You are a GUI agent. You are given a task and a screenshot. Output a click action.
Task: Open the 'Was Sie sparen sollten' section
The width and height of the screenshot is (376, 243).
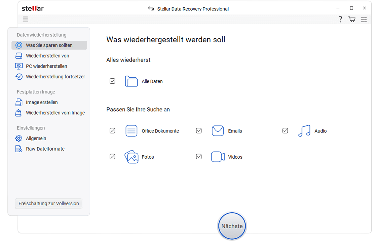(x=49, y=45)
